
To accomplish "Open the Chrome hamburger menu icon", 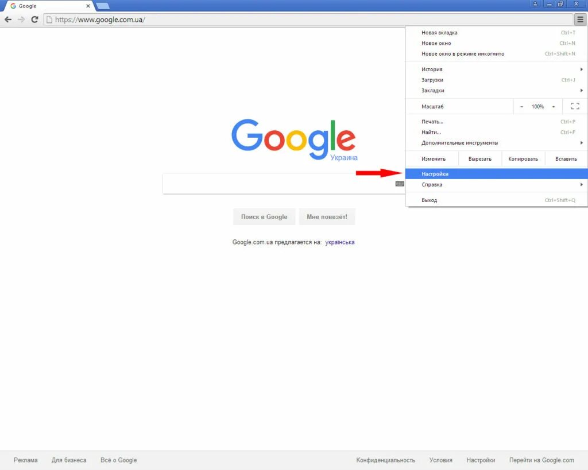I will (x=580, y=20).
